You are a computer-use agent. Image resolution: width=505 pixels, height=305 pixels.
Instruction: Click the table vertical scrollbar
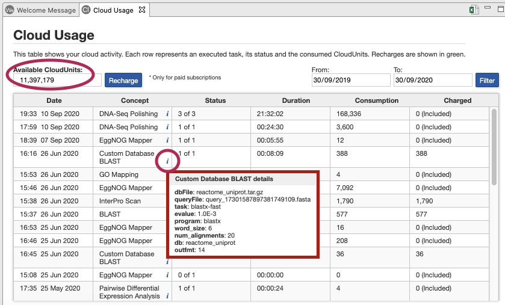coord(494,147)
